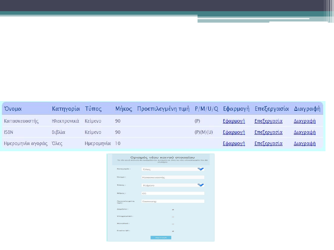Click Εφαρμογή for Ημερομηνία αγοράς
The width and height of the screenshot is (334, 250).
point(234,144)
